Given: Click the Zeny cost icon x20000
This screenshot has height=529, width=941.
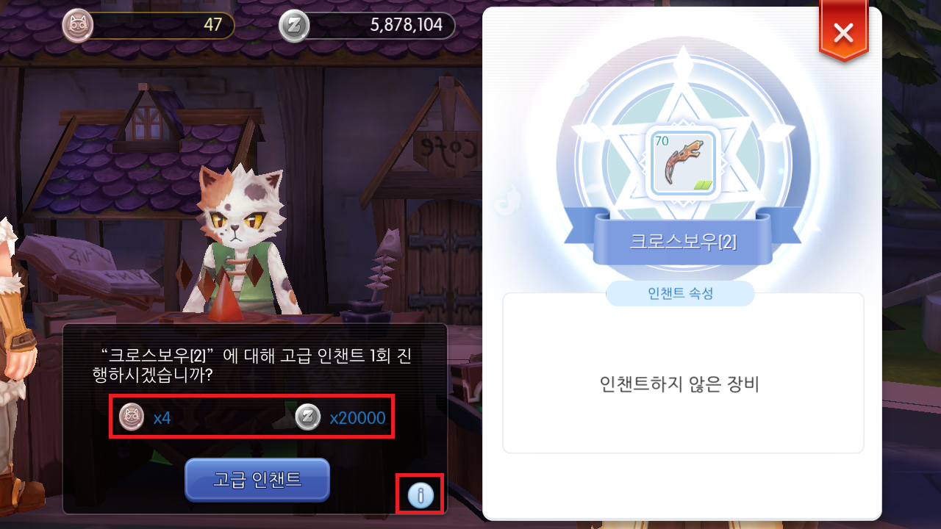Looking at the screenshot, I should (308, 418).
